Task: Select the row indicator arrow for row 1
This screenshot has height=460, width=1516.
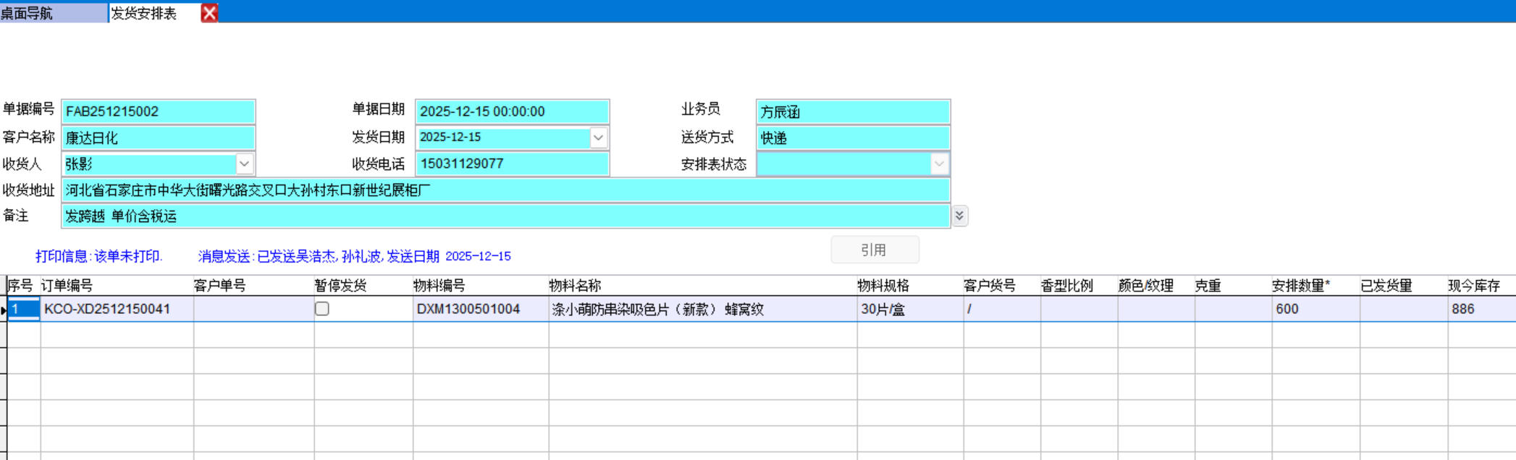Action: [x=4, y=310]
